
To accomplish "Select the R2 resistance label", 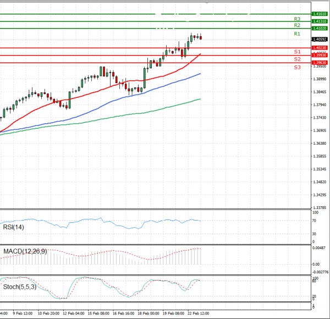I will pyautogui.click(x=297, y=25).
